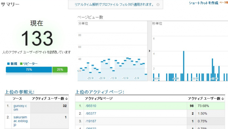The width and height of the screenshot is (228, 129).
Task: Click the サマリー page title
Action: [10, 4]
